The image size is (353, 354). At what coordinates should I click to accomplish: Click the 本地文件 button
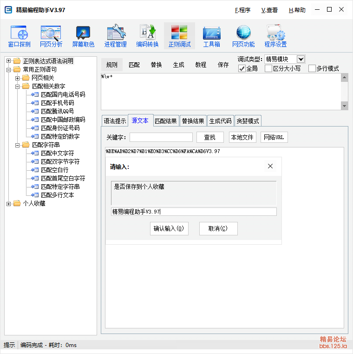tap(242, 137)
